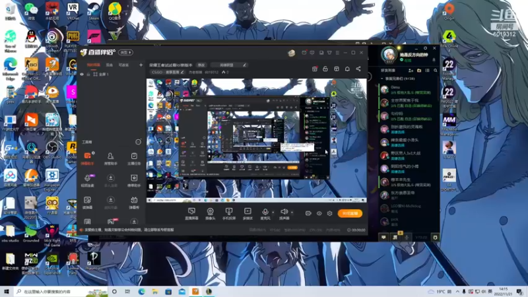Click the share icon in streaming app
This screenshot has height=297, width=528.
(x=358, y=69)
